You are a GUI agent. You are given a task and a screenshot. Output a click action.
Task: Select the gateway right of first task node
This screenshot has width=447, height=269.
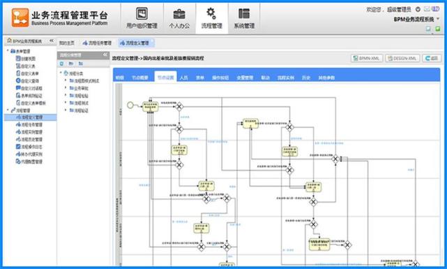(x=179, y=107)
